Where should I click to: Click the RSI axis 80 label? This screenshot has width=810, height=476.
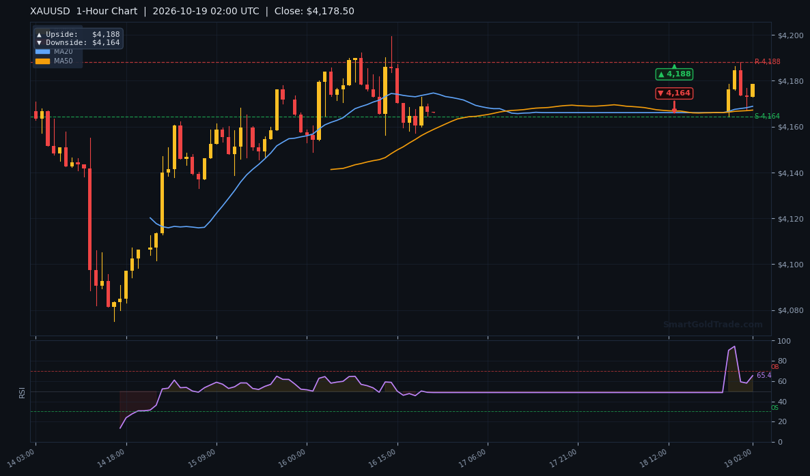[x=782, y=361]
